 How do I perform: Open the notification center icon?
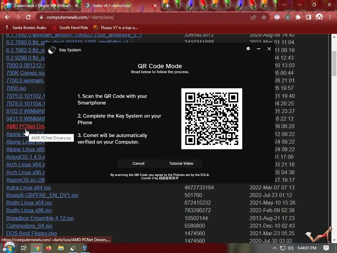click(x=326, y=248)
